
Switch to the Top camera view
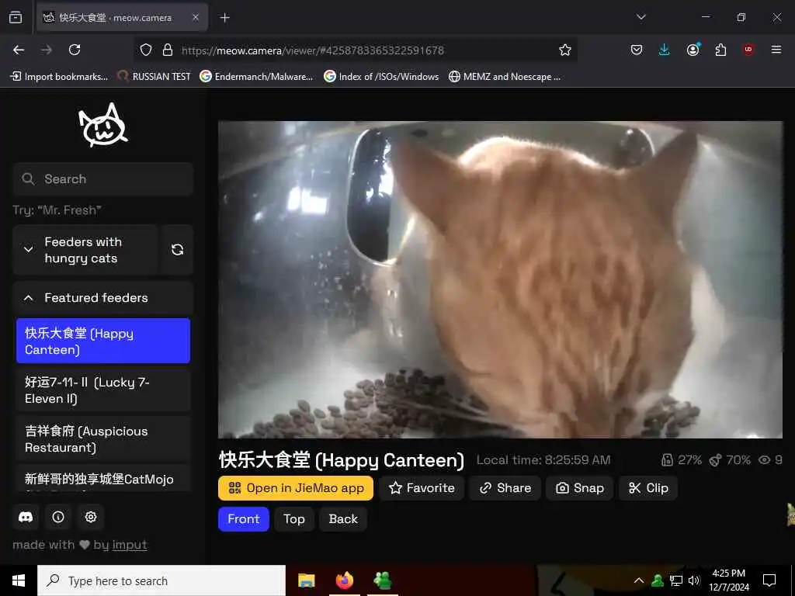pyautogui.click(x=294, y=519)
